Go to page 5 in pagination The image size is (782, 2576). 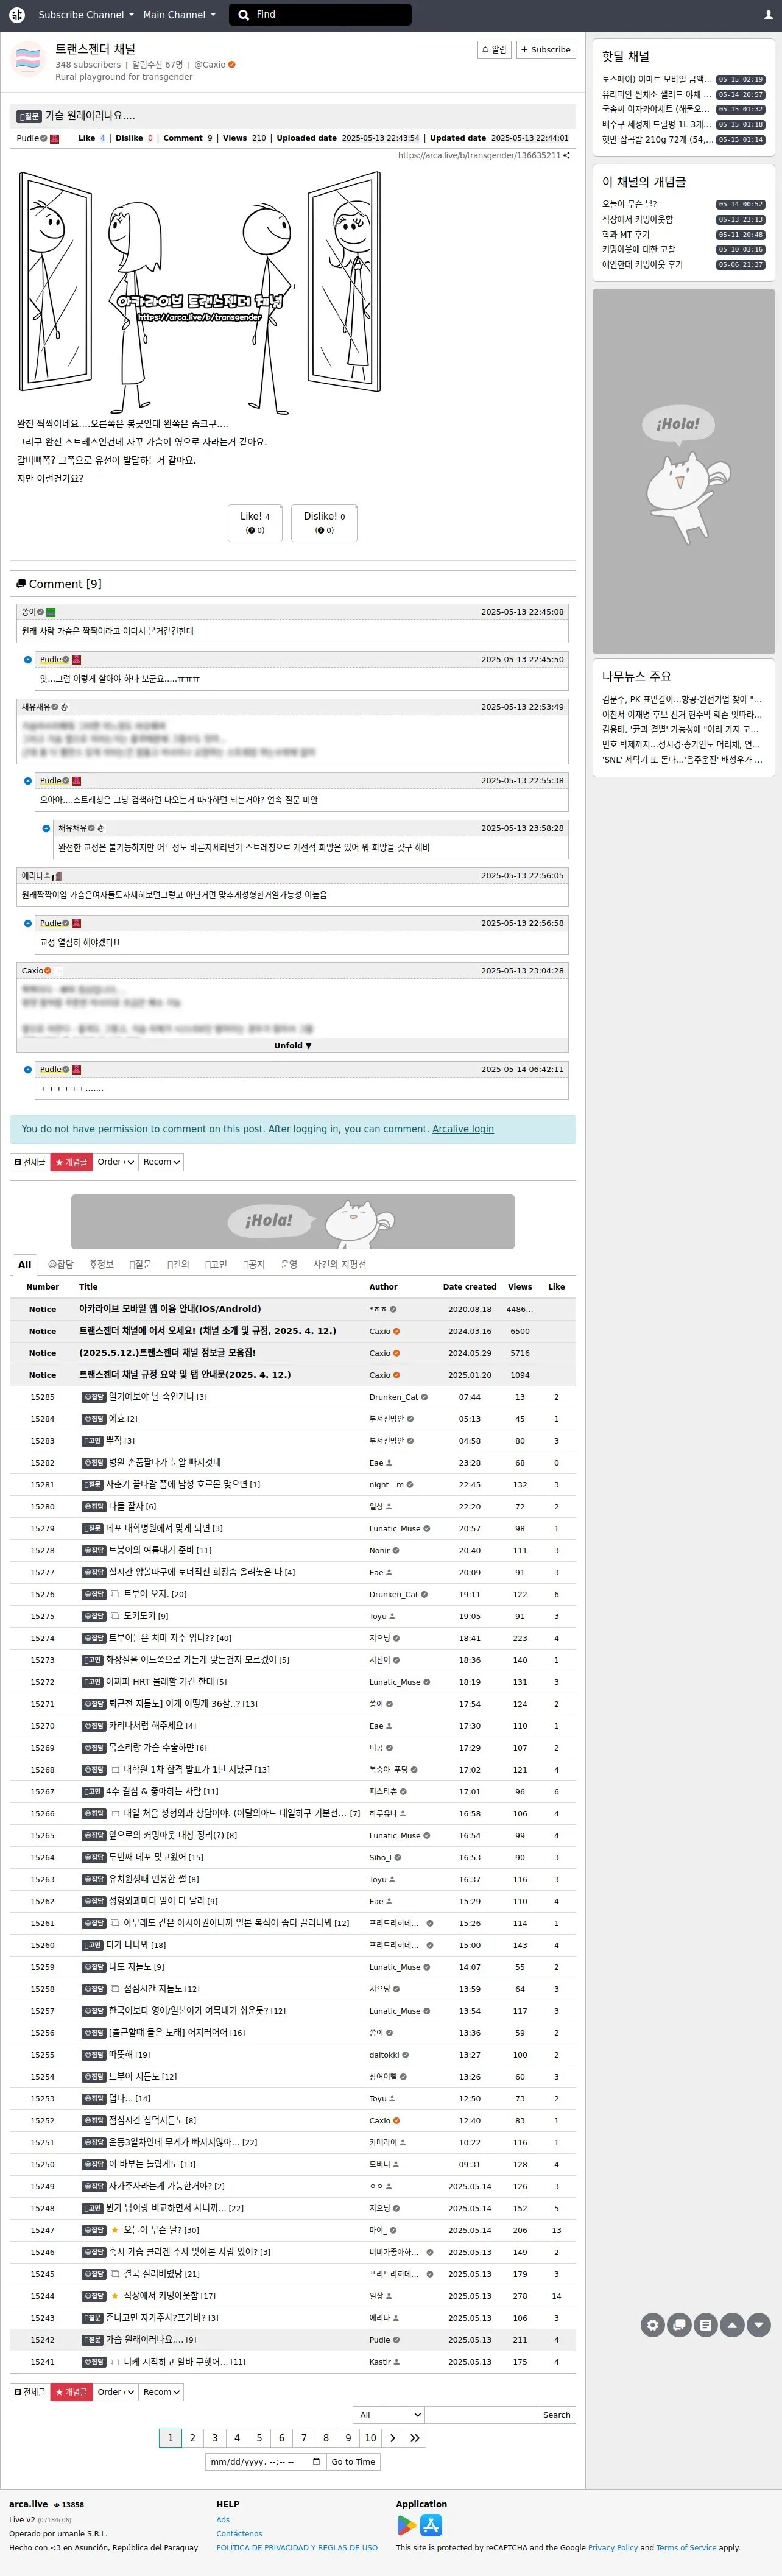[259, 2438]
